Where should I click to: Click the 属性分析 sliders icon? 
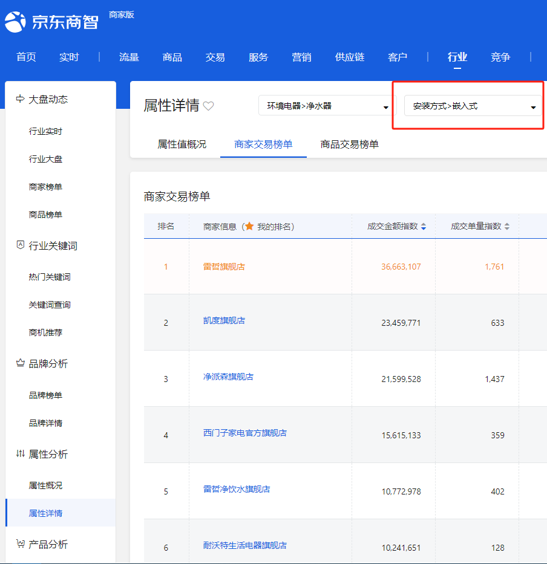[20, 453]
